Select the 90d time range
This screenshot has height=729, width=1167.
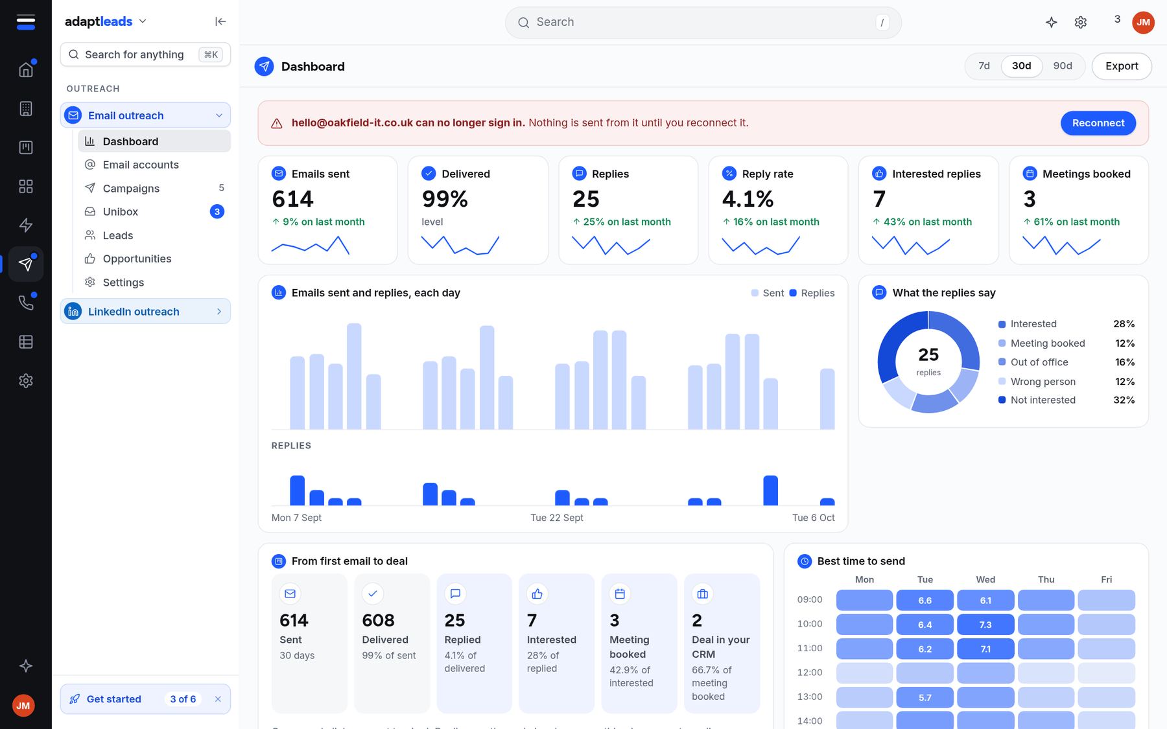pyautogui.click(x=1063, y=66)
